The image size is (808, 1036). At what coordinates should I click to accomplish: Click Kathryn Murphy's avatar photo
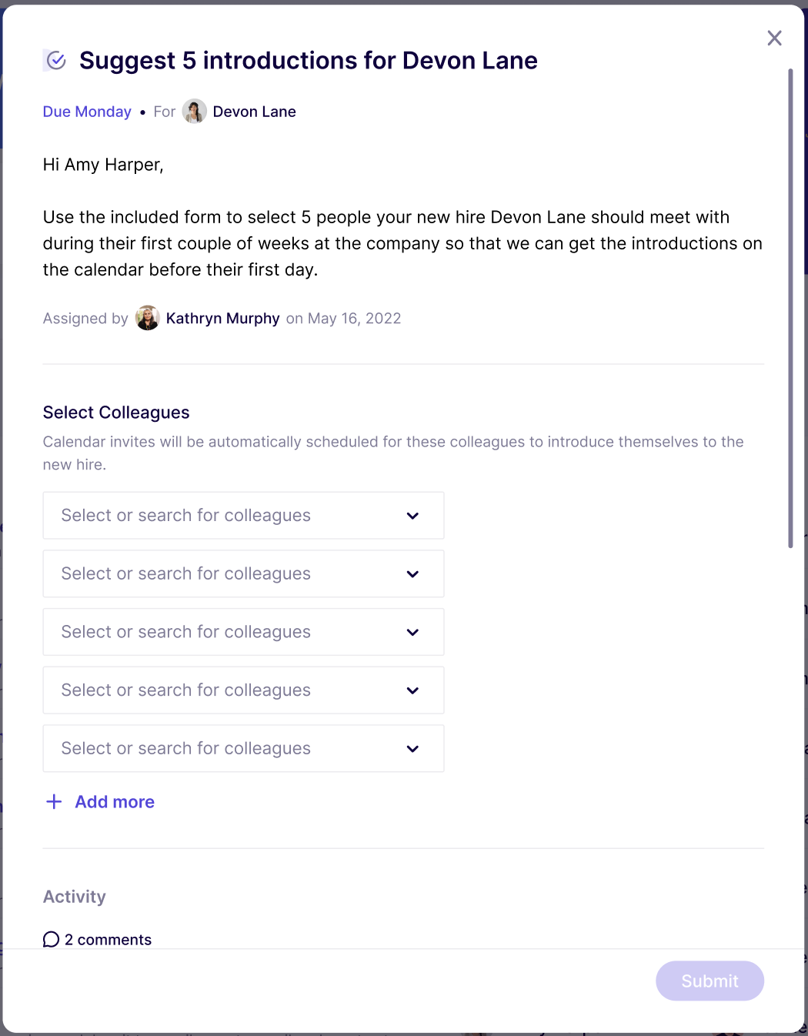click(148, 318)
